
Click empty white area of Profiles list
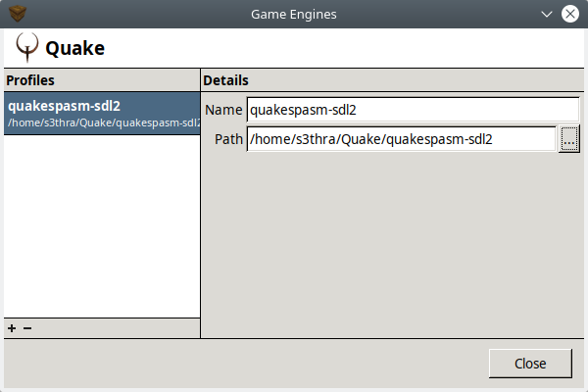pyautogui.click(x=102, y=225)
